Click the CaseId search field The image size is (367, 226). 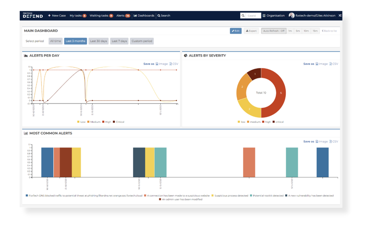[x=253, y=16]
